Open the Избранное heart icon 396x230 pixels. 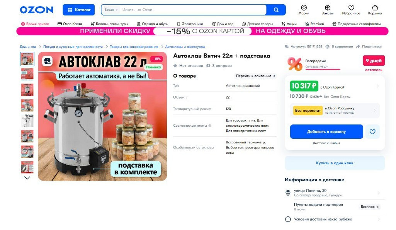tap(351, 8)
